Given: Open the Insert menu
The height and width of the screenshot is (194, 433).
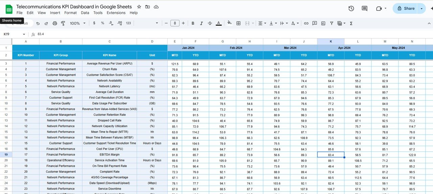Looking at the screenshot, I should [x=55, y=13].
